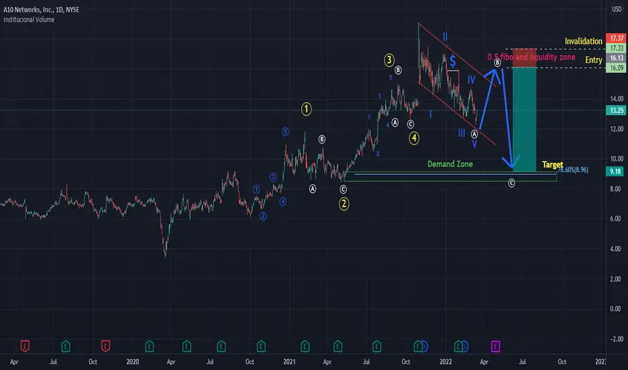Click the earnings marker right of Apr 2021

[338, 346]
